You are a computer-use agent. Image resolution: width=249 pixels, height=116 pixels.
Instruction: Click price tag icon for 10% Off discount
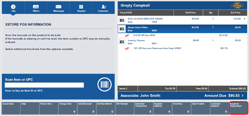(127, 48)
